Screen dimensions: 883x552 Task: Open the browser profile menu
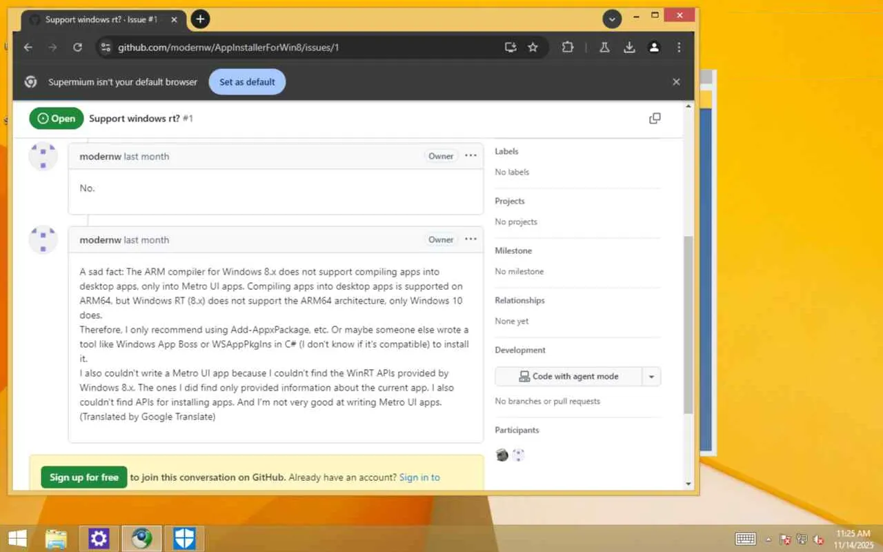click(654, 48)
